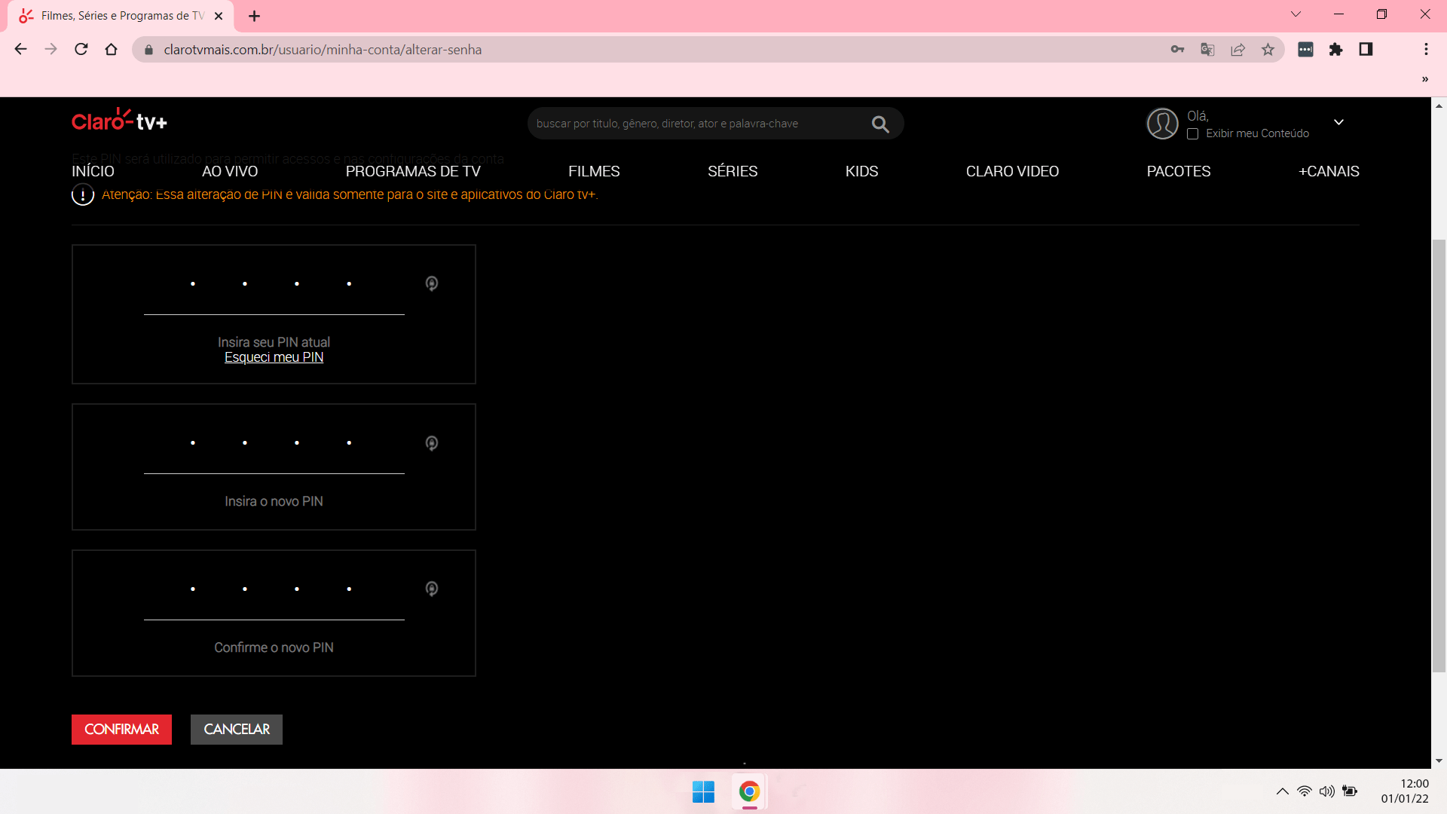Reveal the new PIN field digits

pos(432,443)
